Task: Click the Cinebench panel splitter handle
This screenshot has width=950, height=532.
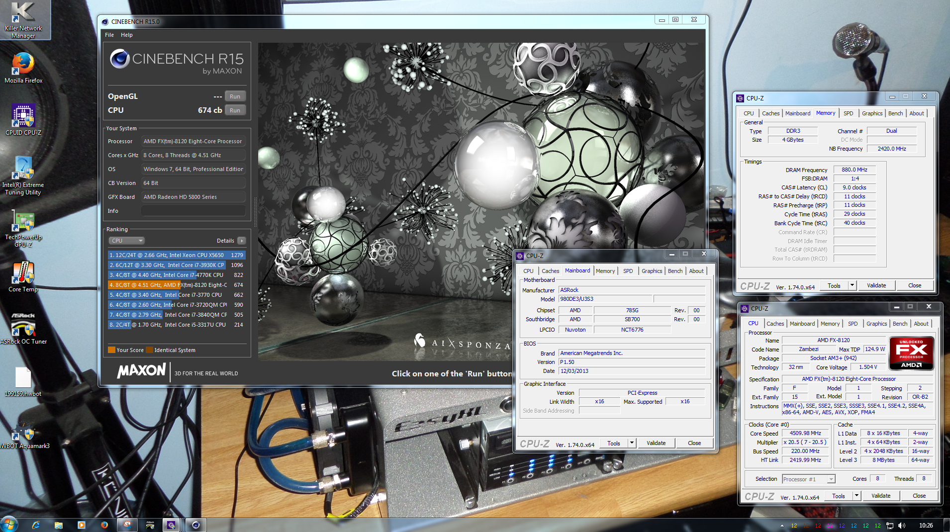Action: point(256,211)
